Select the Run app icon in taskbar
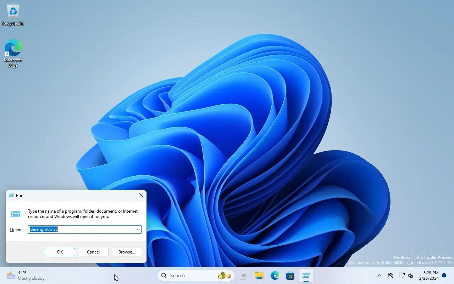The width and height of the screenshot is (454, 284). point(306,275)
